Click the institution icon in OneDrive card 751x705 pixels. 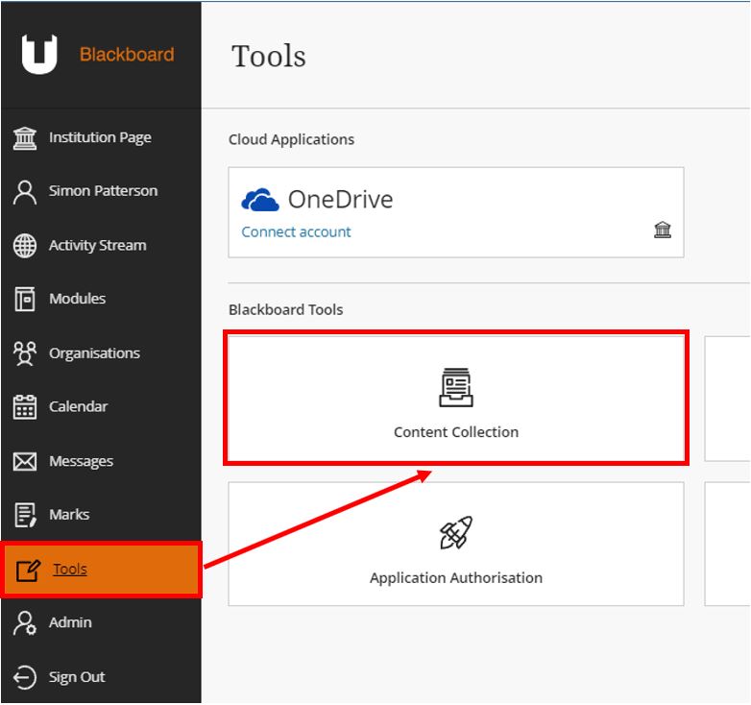[663, 230]
